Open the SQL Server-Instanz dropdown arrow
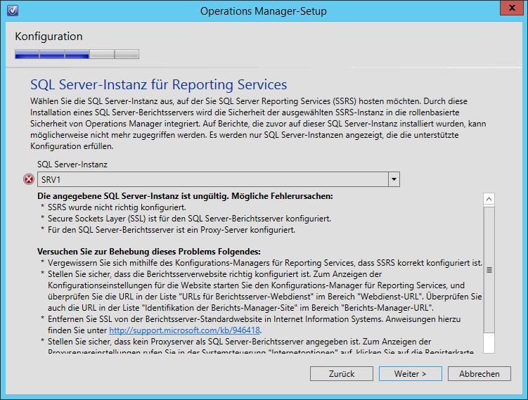This screenshot has height=400, width=528. [394, 179]
